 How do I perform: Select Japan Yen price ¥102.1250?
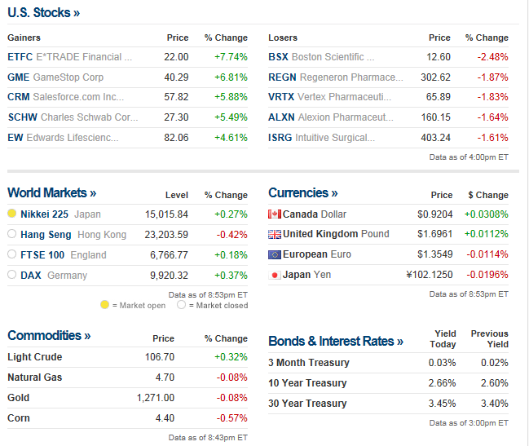pyautogui.click(x=429, y=275)
